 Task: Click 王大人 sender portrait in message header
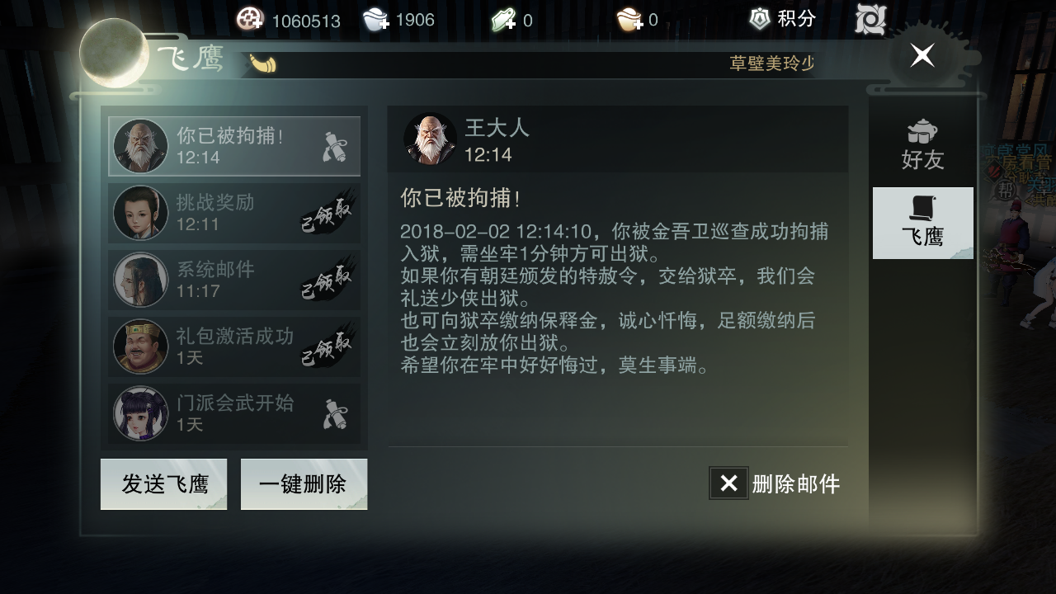click(x=430, y=139)
